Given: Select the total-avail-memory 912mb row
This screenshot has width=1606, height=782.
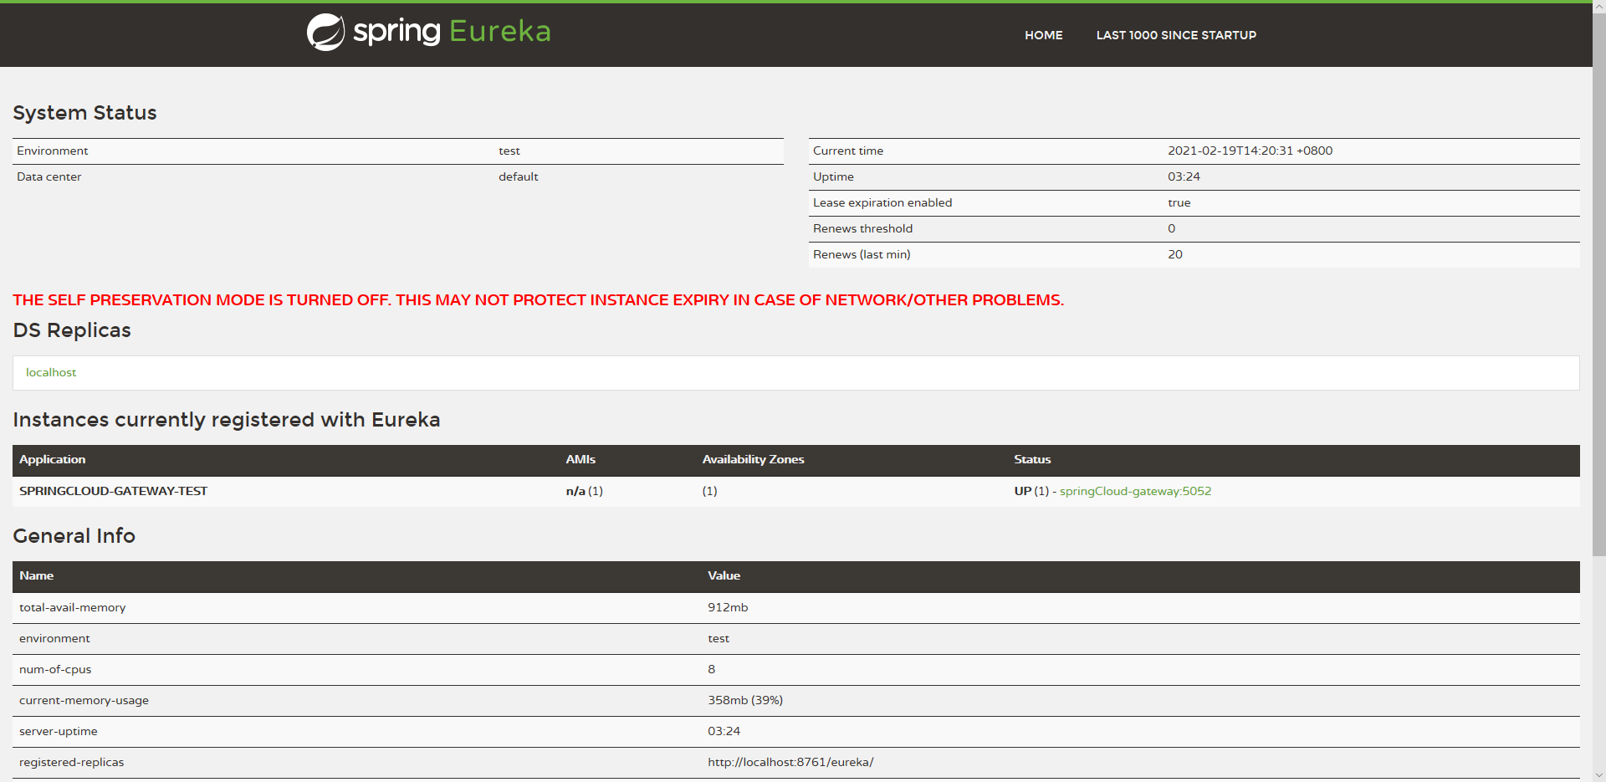Looking at the screenshot, I should pos(727,607).
